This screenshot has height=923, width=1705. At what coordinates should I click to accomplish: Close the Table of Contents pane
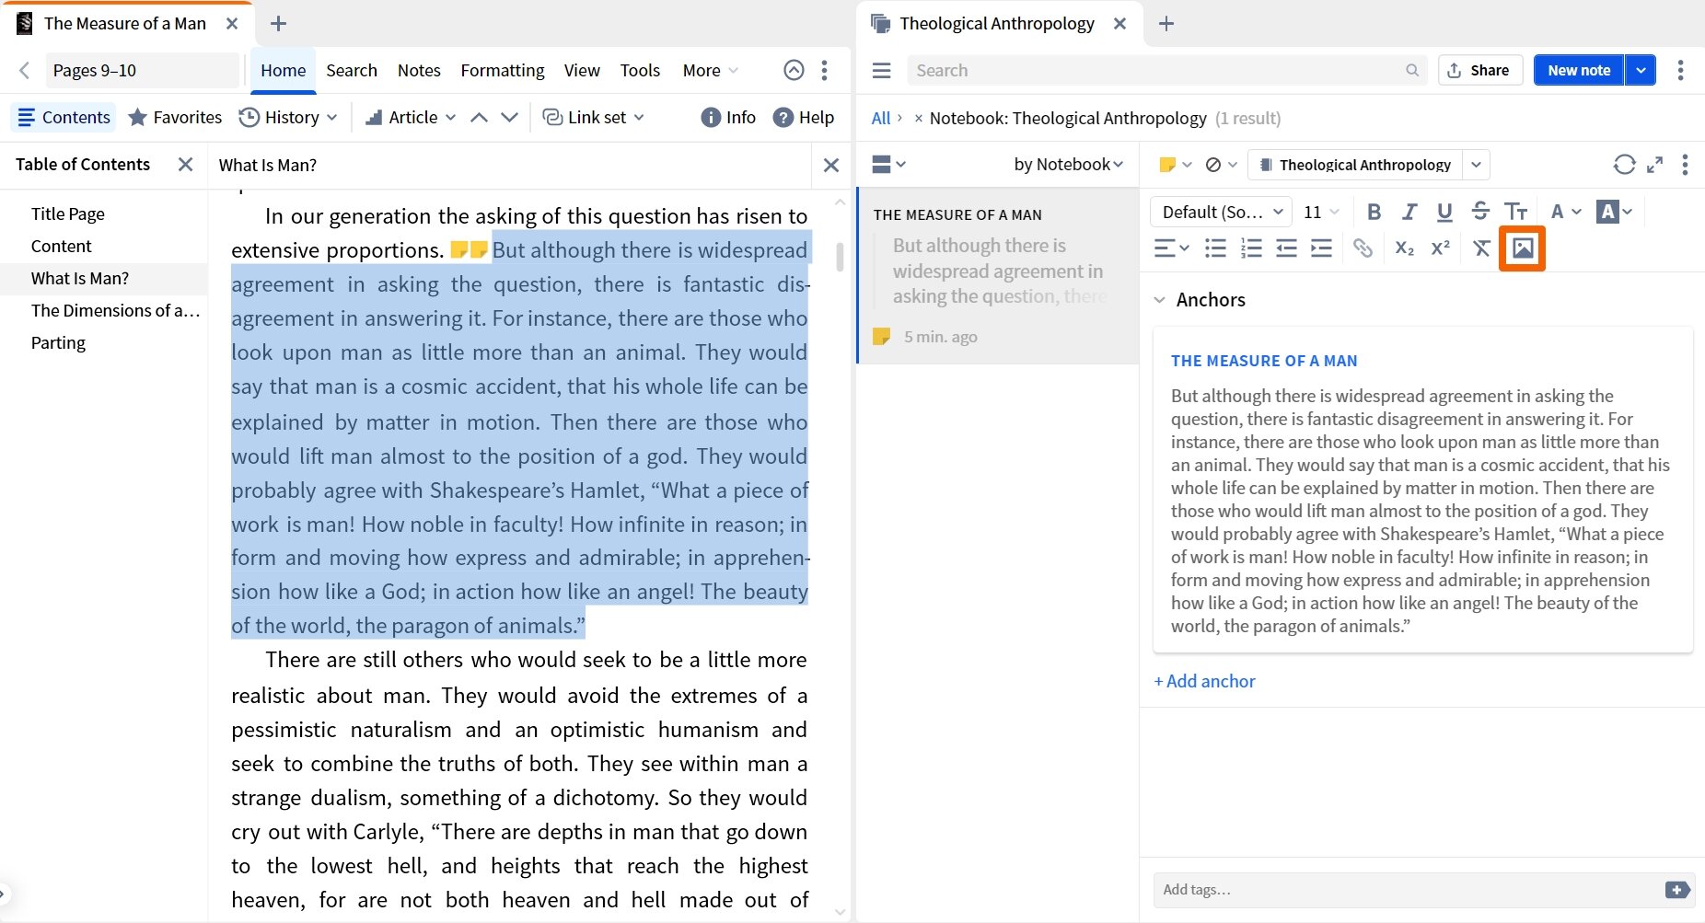click(185, 164)
